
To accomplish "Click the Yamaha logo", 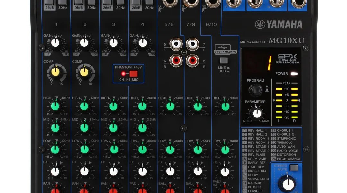I will point(279,24).
